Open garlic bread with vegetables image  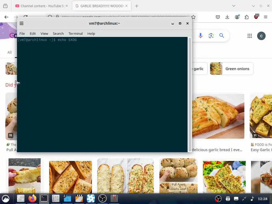pyautogui.click(x=224, y=177)
